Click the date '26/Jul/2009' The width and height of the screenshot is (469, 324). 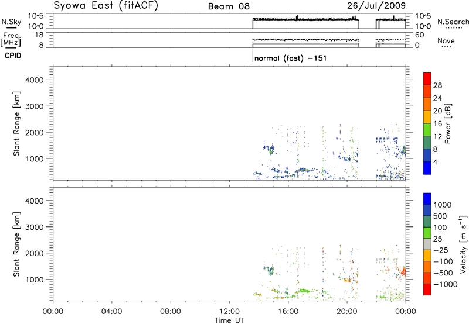376,6
